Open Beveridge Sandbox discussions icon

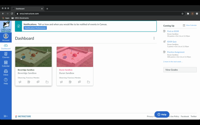38,82
